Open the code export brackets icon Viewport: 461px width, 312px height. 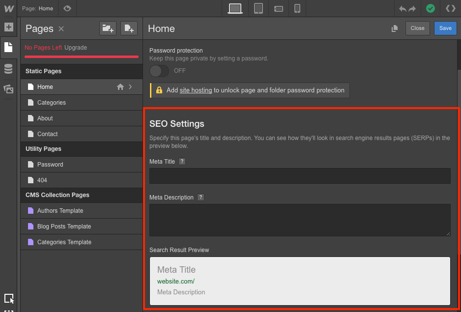coord(450,8)
